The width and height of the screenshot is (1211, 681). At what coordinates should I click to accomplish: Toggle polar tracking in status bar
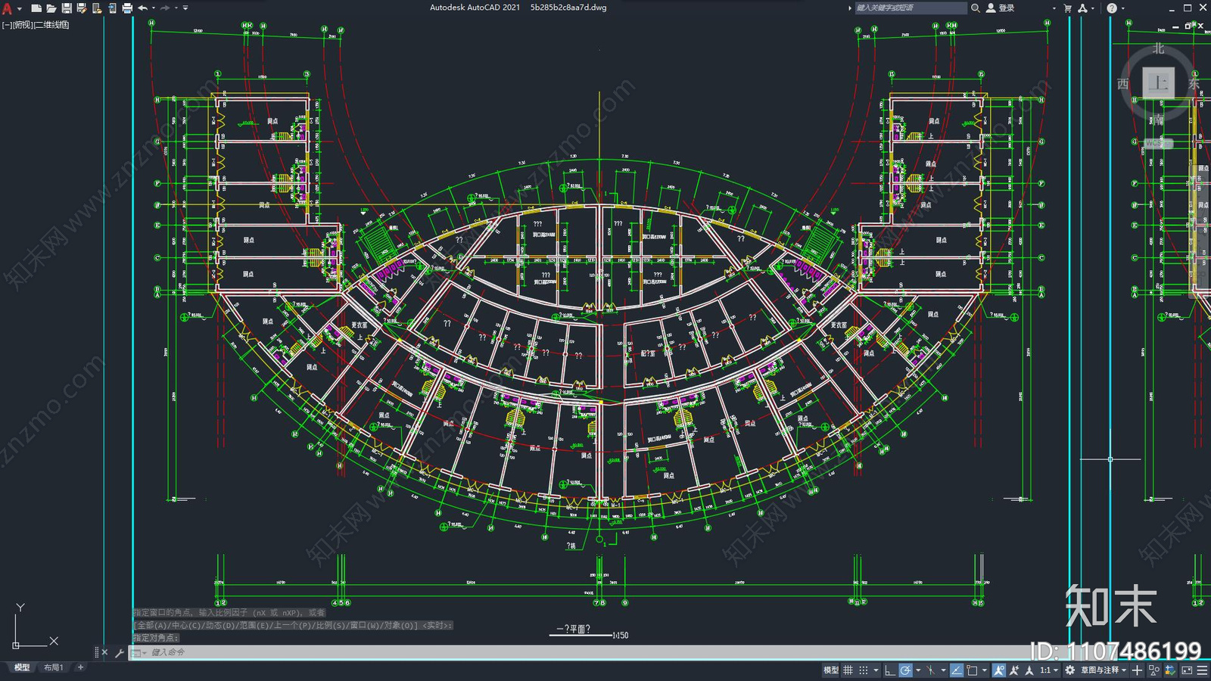(905, 670)
